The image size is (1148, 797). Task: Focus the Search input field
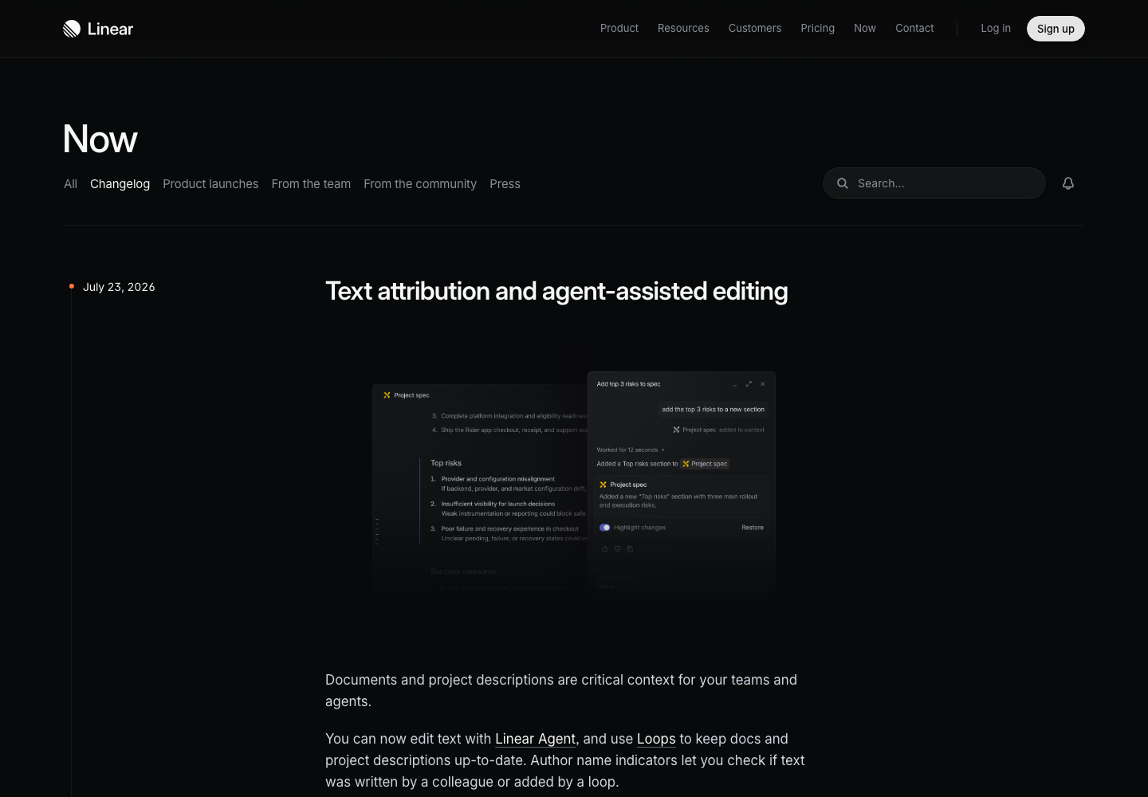[x=934, y=183]
